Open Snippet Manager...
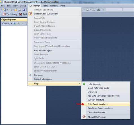The image size is (134, 125). click(43, 79)
